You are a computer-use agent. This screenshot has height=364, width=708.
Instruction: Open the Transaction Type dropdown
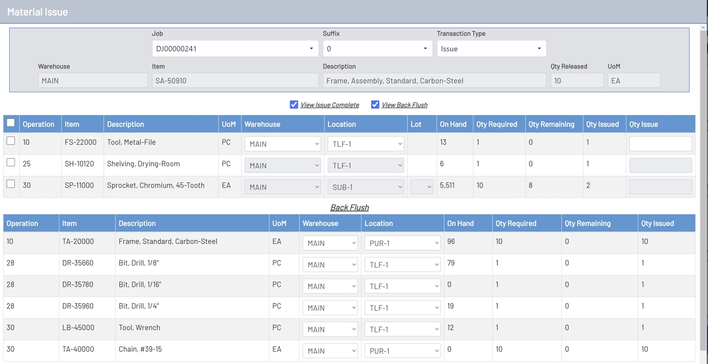click(x=491, y=49)
